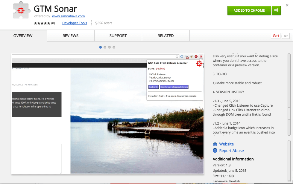Viewport: 293px width, 184px height.
Task: Click the "GTM Sonar" title
Action: 55,9
